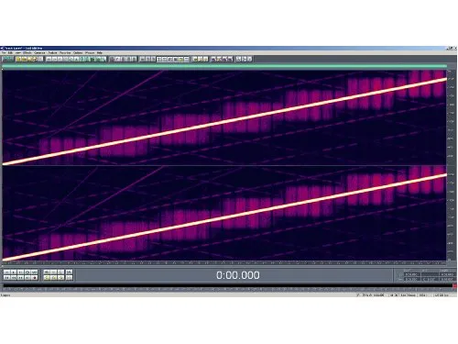Open the Analyze menu
This screenshot has height=344, width=458.
coord(52,52)
